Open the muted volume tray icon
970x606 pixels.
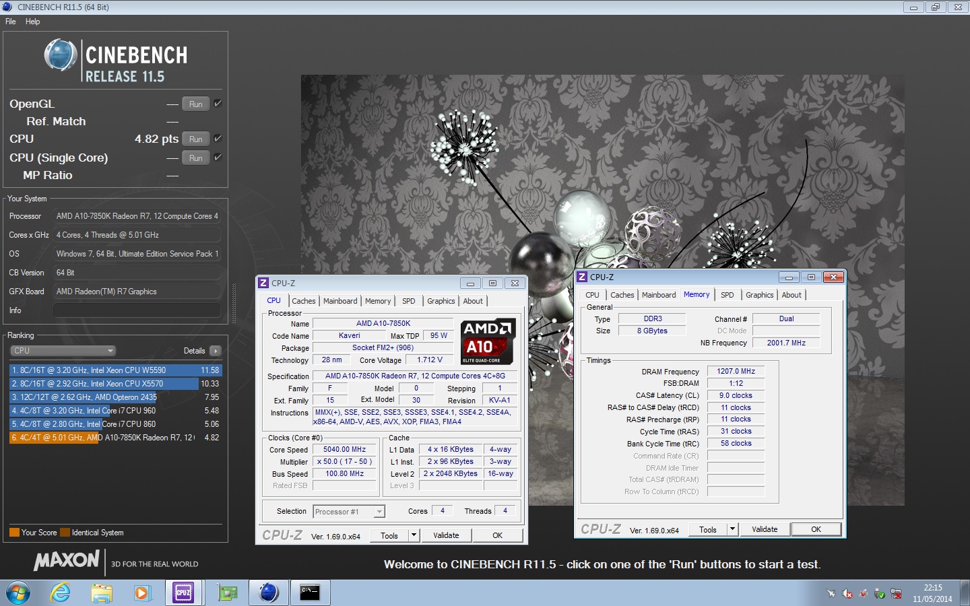tap(847, 593)
